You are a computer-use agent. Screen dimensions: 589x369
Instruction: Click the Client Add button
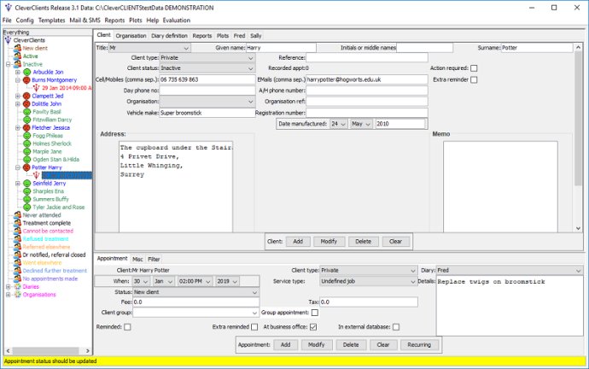[298, 242]
